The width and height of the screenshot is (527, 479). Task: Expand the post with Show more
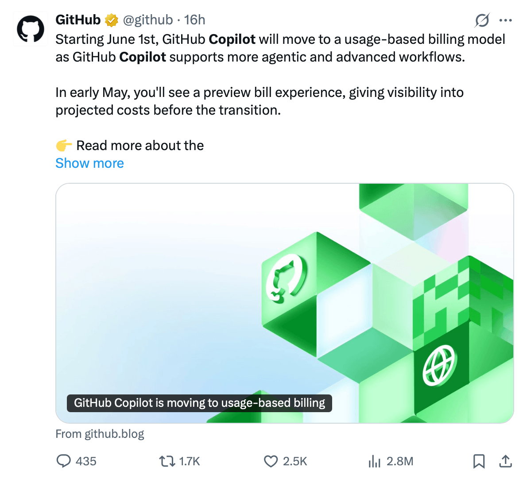(89, 163)
